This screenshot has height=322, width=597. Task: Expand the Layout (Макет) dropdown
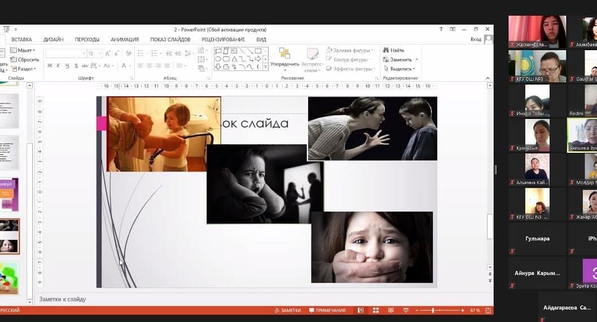tap(26, 50)
